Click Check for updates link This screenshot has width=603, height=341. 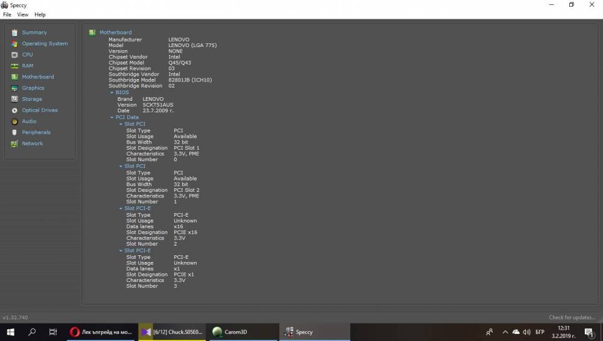coord(572,317)
